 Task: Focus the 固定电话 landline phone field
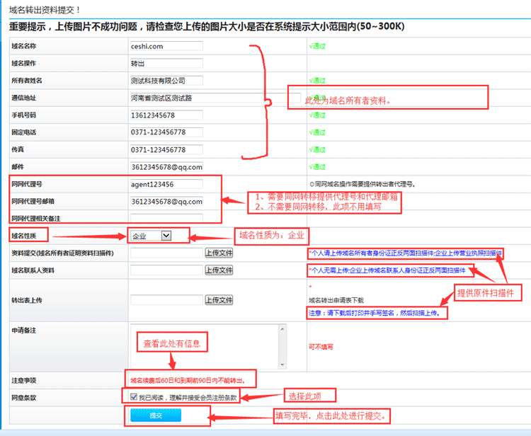pyautogui.click(x=166, y=132)
